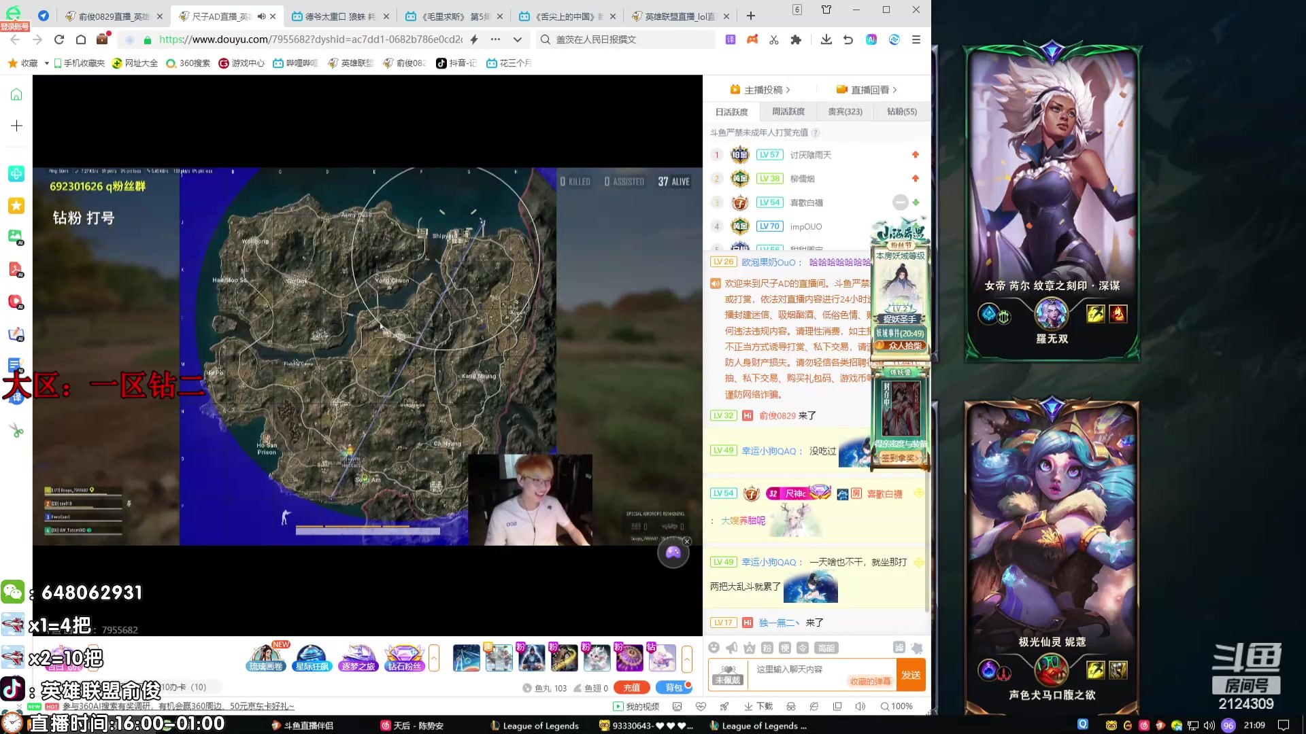Viewport: 1306px width, 734px height.
Task: Click the streamer webcam overlay in video
Action: pos(530,500)
